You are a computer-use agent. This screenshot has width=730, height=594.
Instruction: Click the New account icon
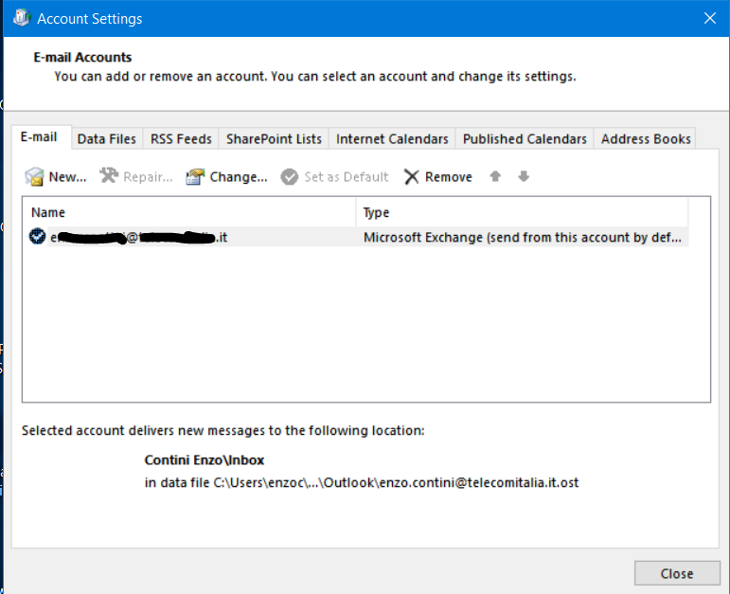pyautogui.click(x=35, y=177)
